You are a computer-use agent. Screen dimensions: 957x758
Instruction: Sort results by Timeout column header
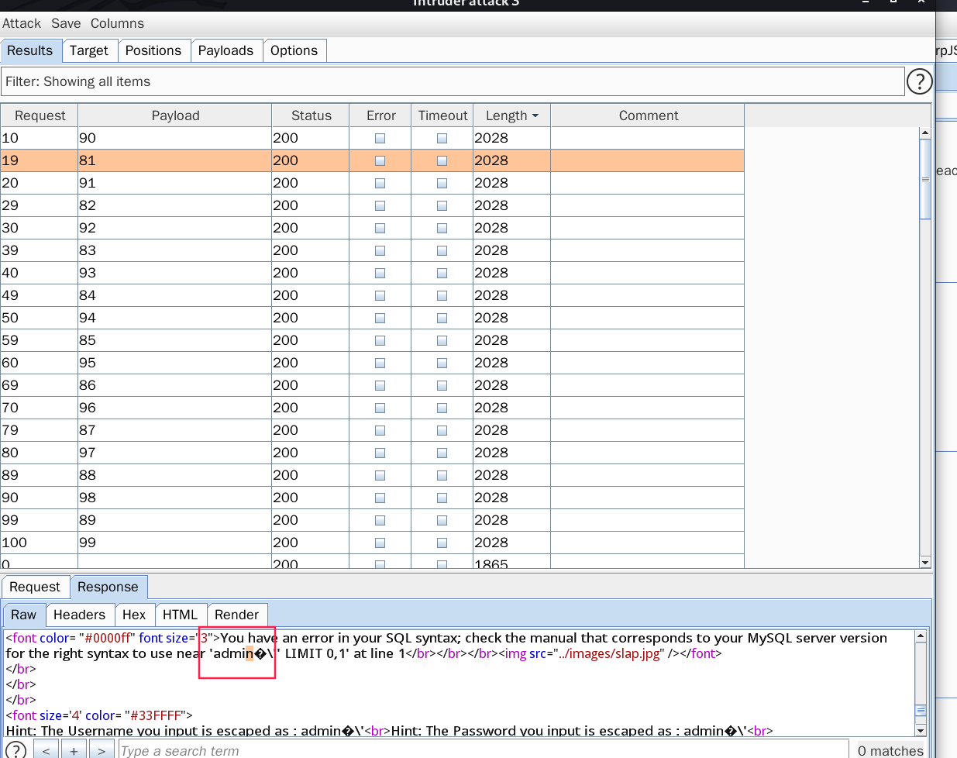point(442,115)
